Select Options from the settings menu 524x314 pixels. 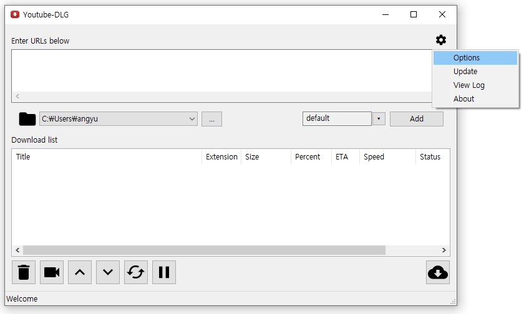[x=475, y=58]
